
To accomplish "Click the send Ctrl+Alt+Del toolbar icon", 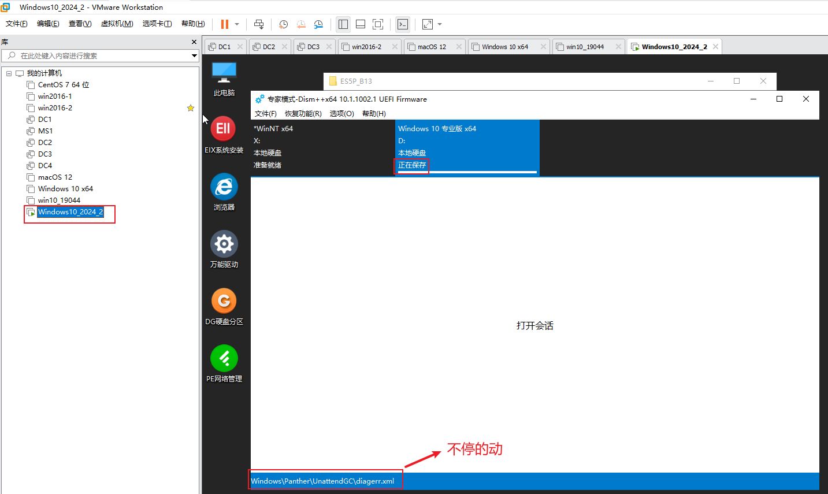I will point(259,24).
